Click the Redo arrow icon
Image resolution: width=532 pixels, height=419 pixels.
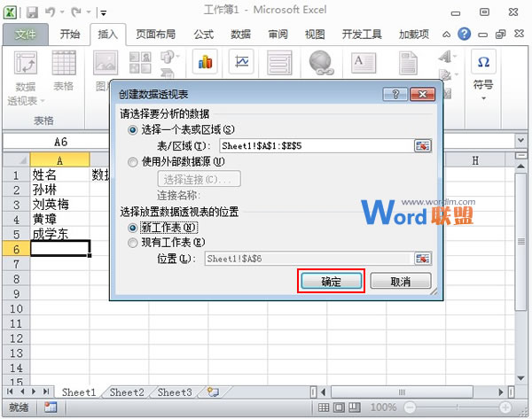coord(76,12)
